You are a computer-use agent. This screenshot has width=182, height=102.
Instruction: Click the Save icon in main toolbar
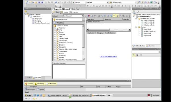[x=39, y=2]
